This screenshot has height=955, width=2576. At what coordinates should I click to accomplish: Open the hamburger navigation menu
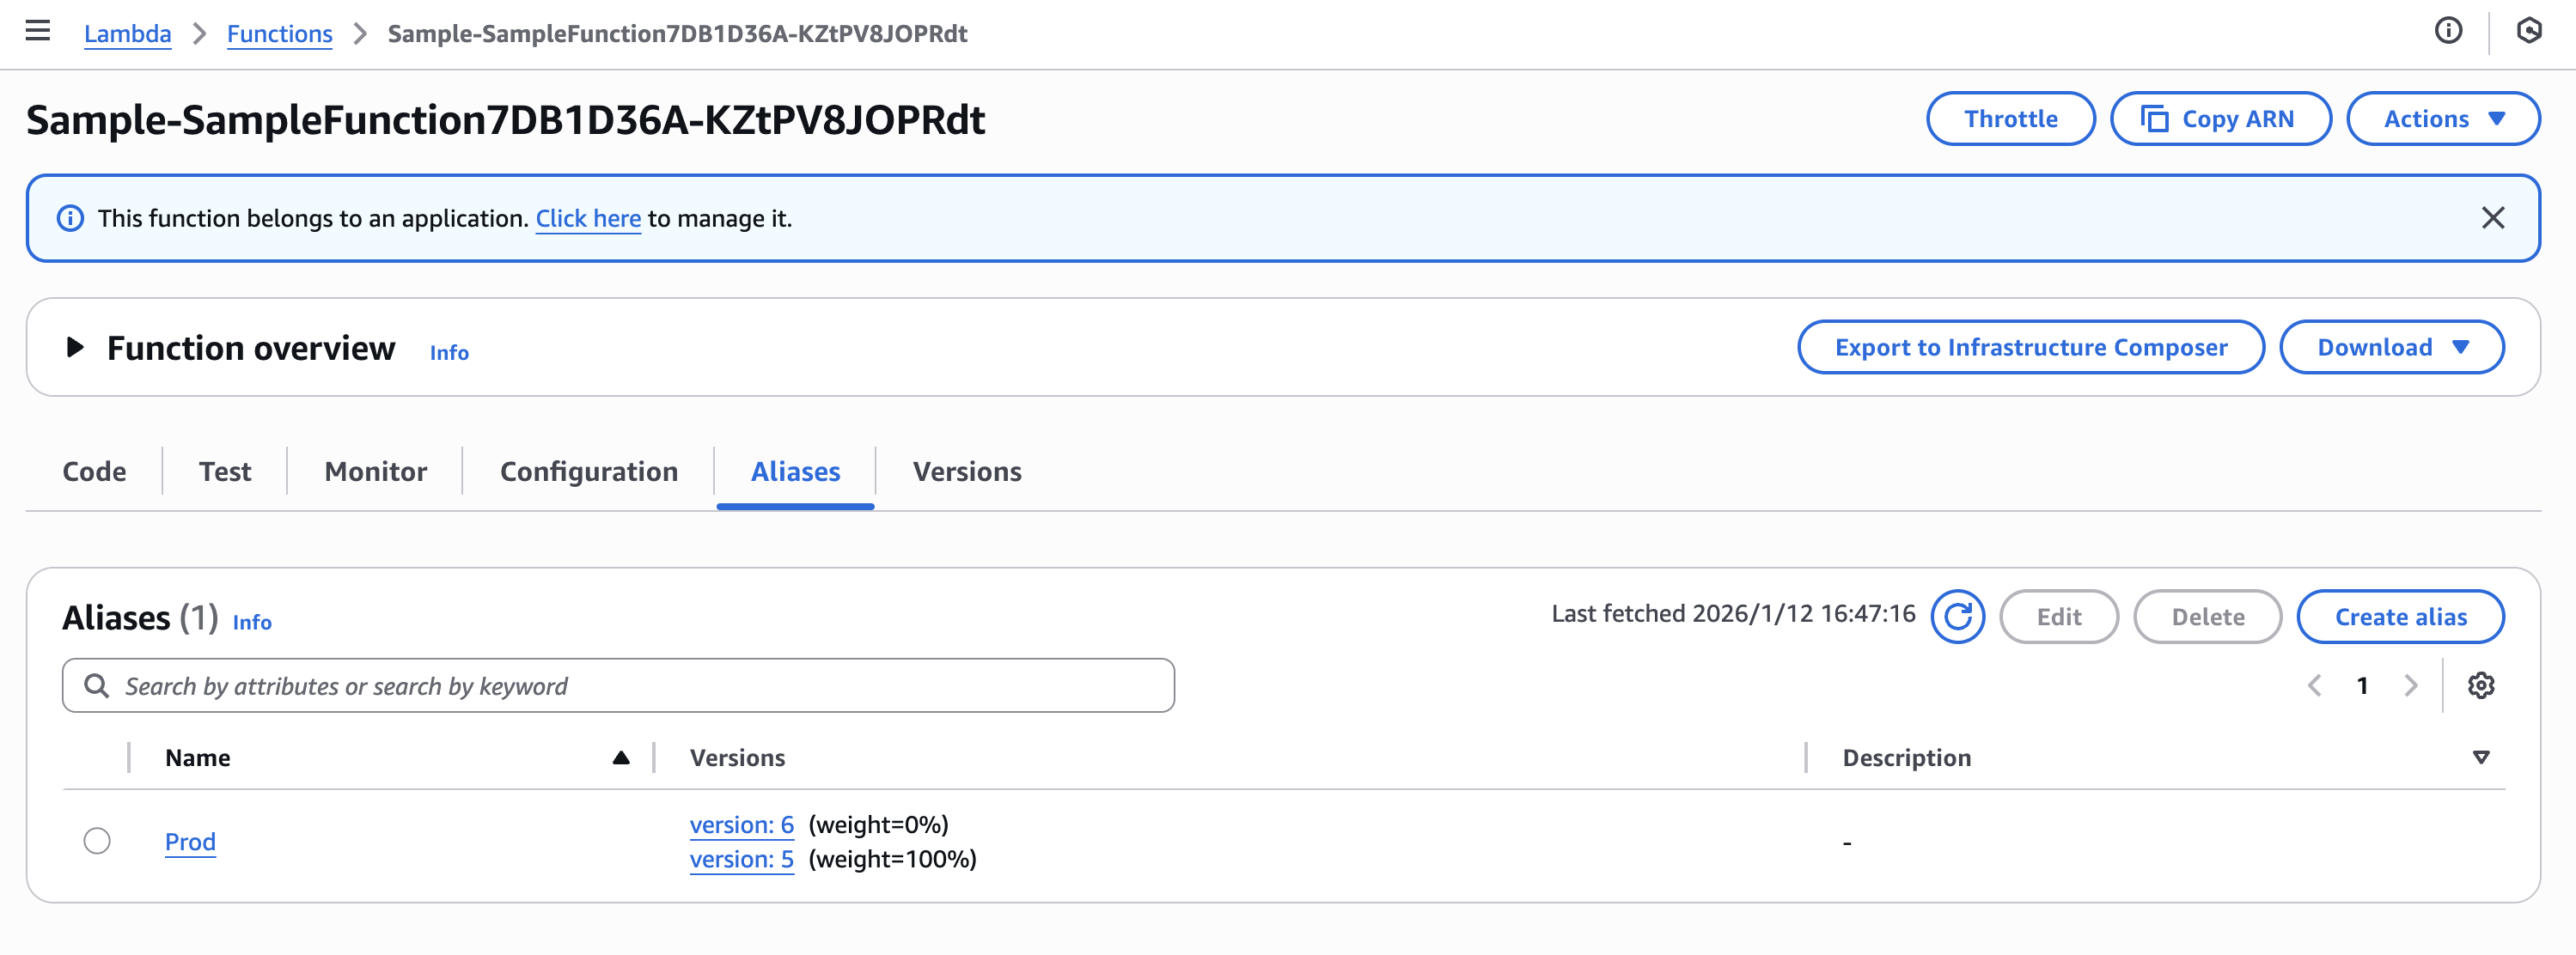[x=38, y=31]
